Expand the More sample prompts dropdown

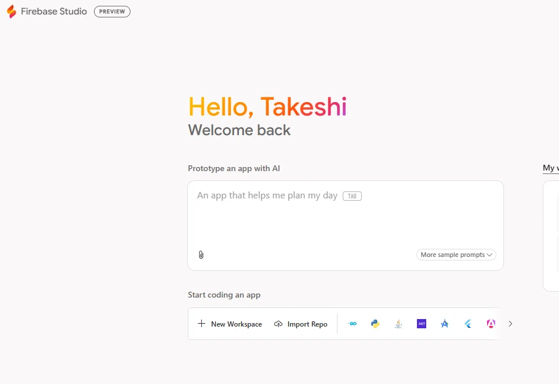(456, 255)
